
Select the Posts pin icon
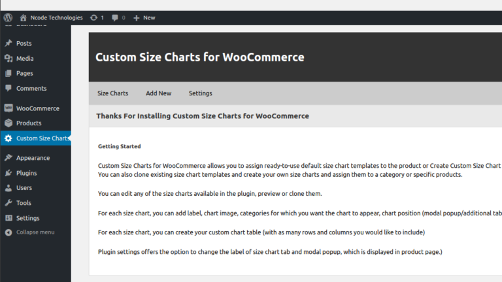tap(8, 43)
